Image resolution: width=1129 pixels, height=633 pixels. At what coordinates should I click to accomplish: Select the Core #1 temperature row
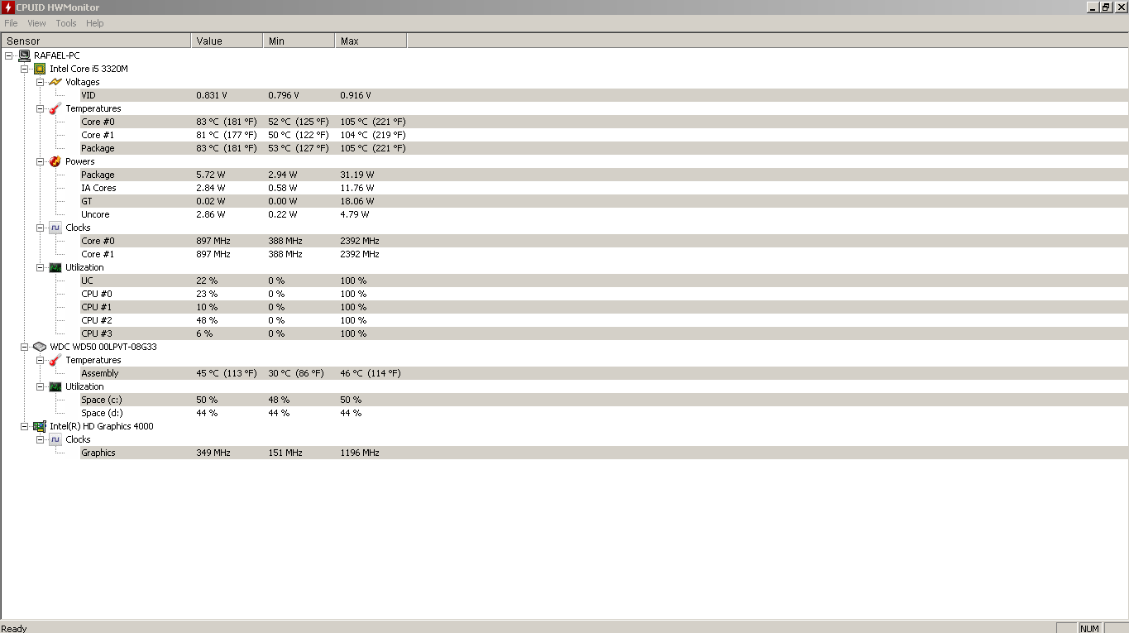click(x=604, y=135)
